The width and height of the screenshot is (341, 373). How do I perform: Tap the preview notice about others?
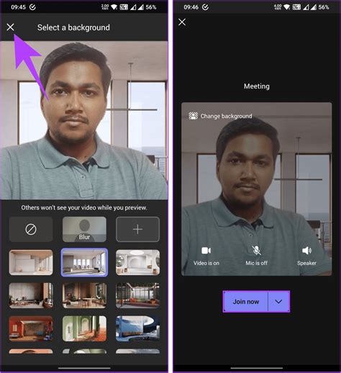click(84, 207)
